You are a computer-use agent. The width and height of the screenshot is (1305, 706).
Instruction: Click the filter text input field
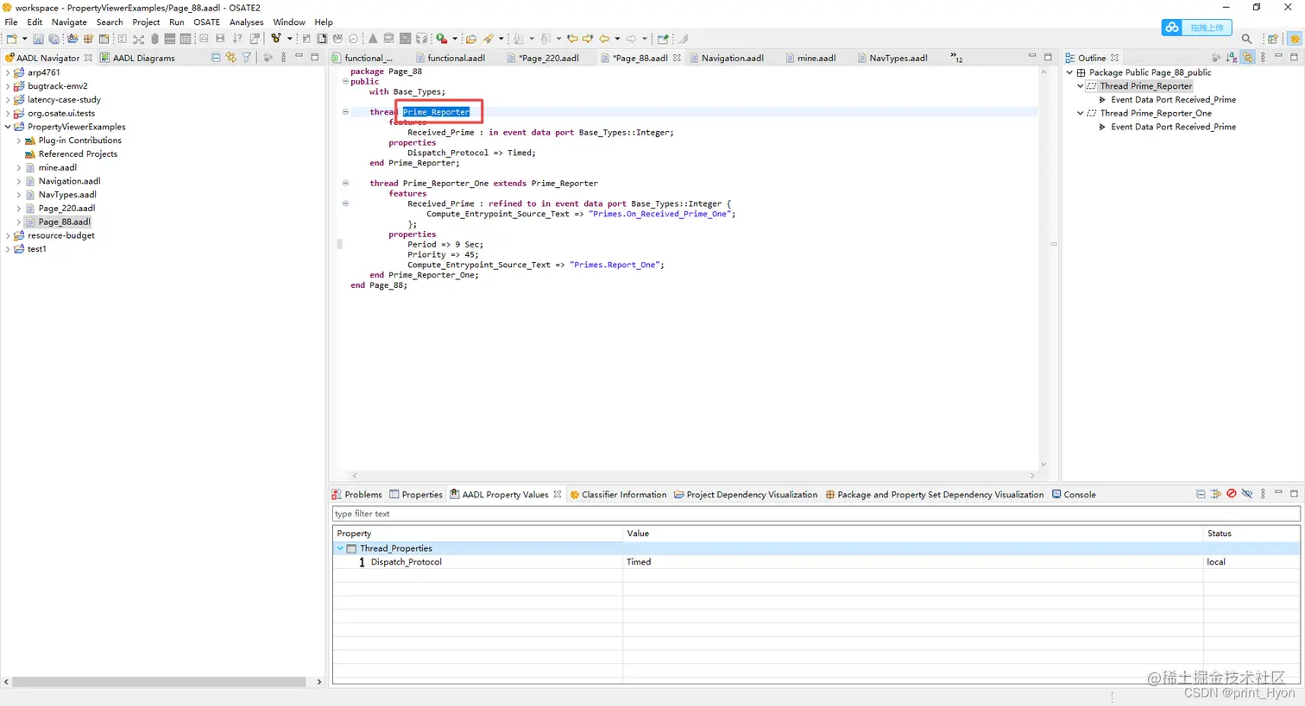pos(816,514)
